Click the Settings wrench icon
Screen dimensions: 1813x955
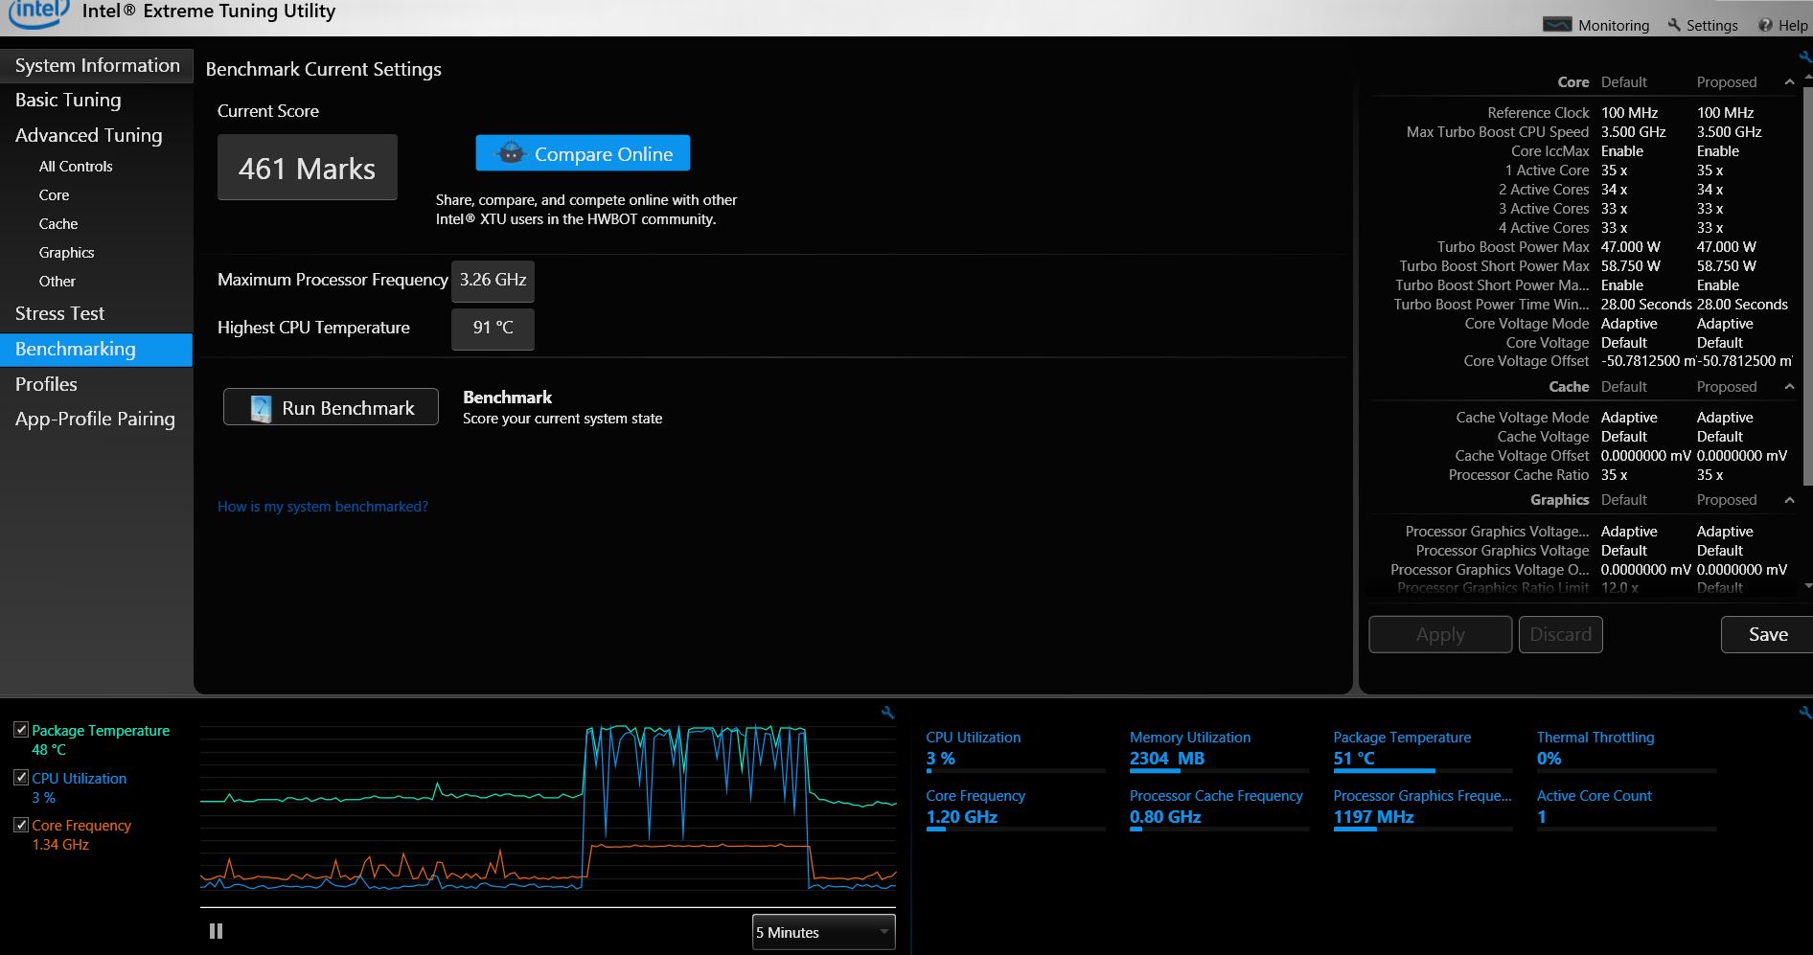1674,25
